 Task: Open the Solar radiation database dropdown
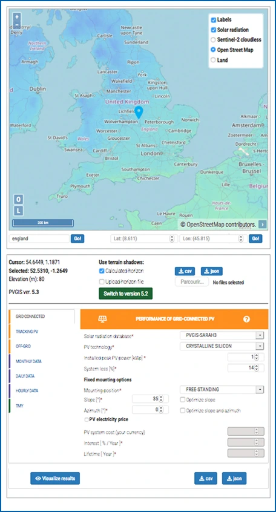tap(222, 335)
